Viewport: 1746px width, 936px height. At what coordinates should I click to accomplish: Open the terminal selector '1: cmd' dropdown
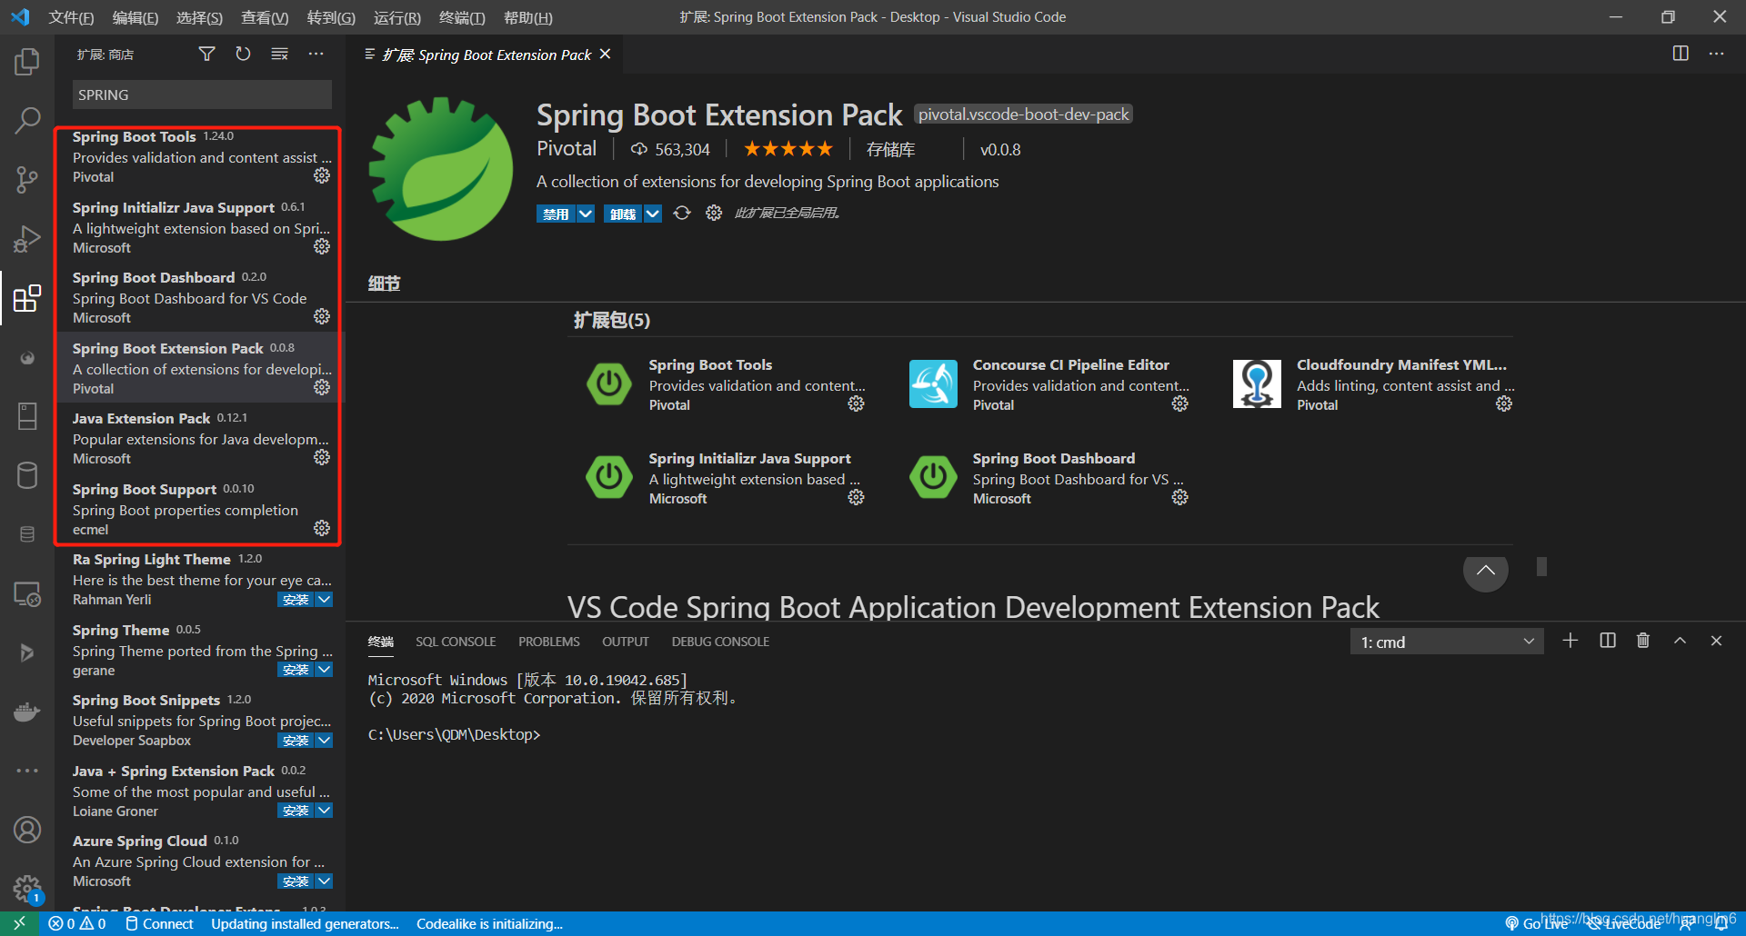click(1447, 642)
